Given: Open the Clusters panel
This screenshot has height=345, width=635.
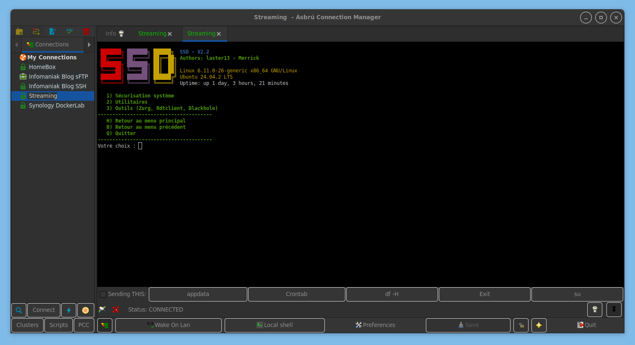Looking at the screenshot, I should click(x=27, y=325).
